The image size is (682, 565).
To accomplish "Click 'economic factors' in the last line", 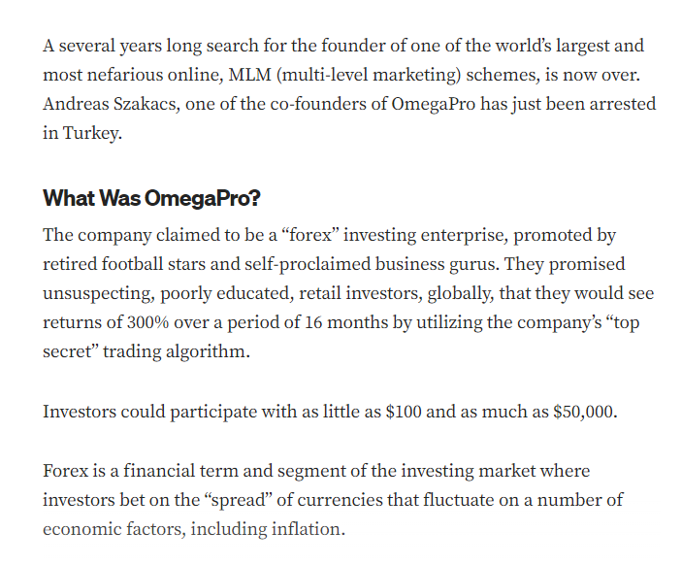I will [114, 529].
